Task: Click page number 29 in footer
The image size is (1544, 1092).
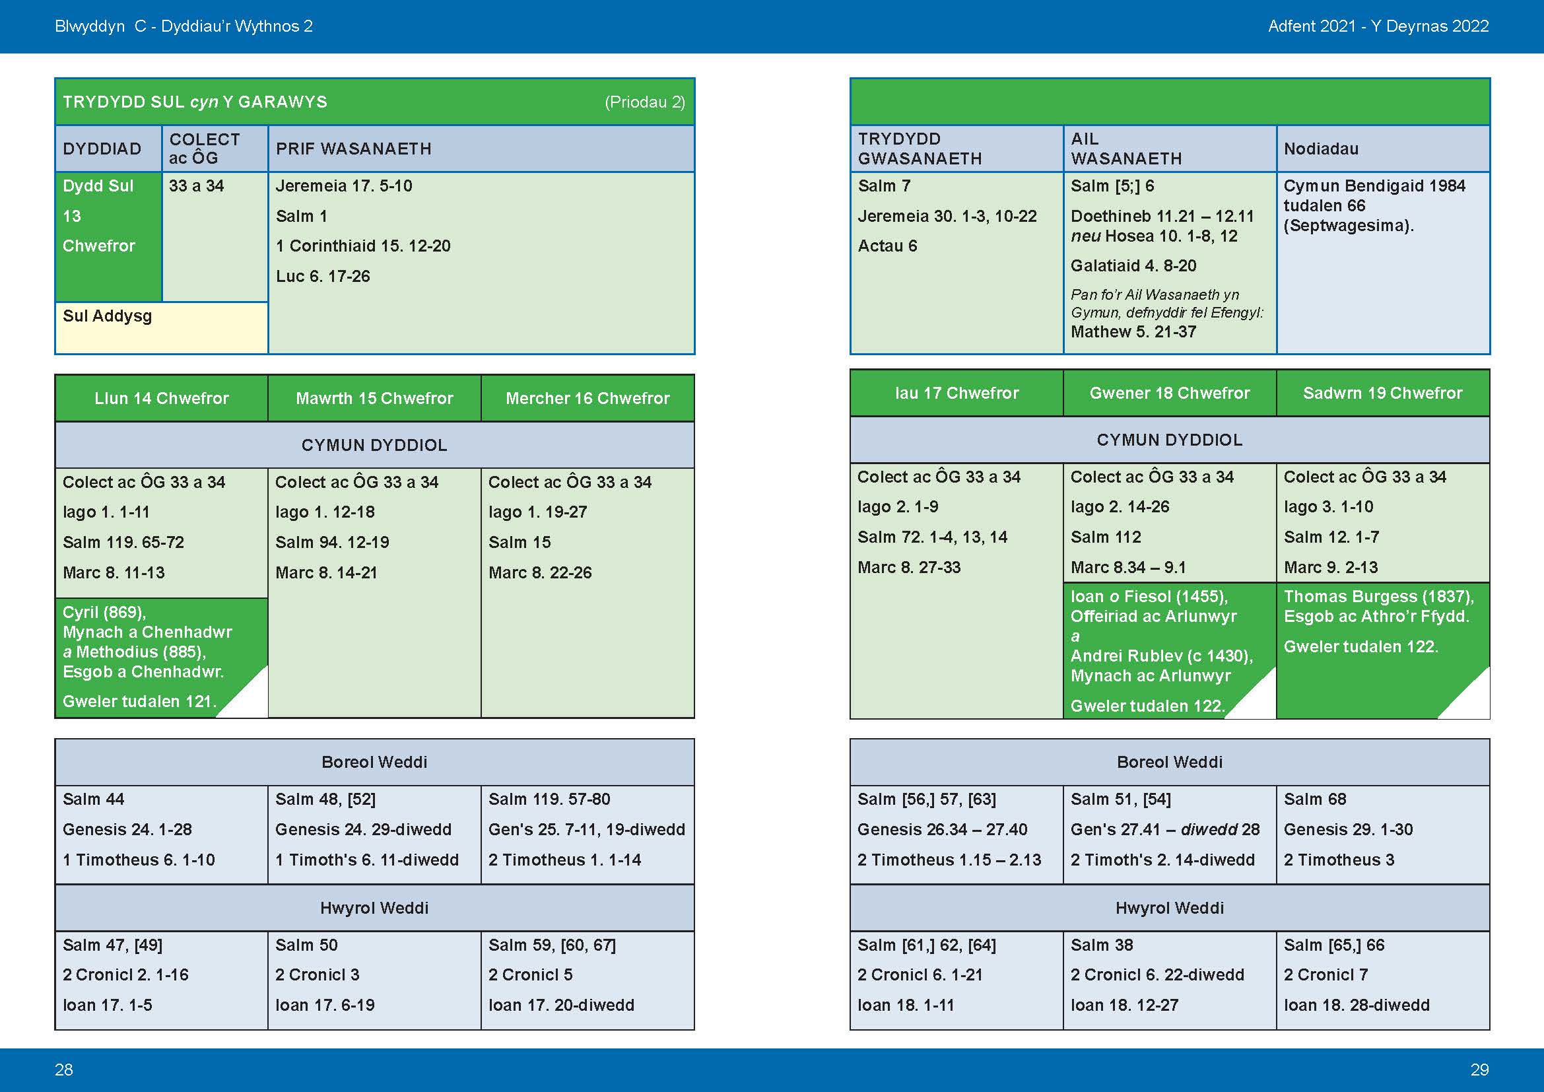Action: (1479, 1069)
